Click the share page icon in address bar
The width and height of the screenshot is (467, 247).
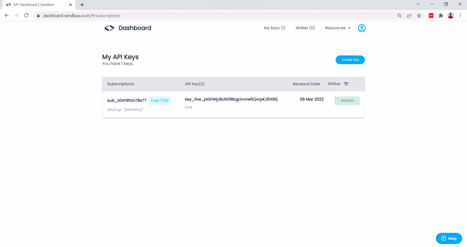point(409,16)
